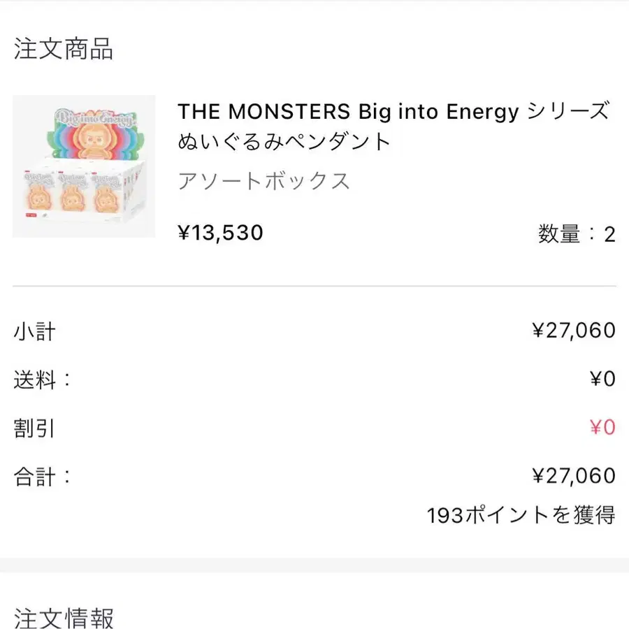Click the 注文商品 section heading
The width and height of the screenshot is (629, 629).
[x=63, y=50]
